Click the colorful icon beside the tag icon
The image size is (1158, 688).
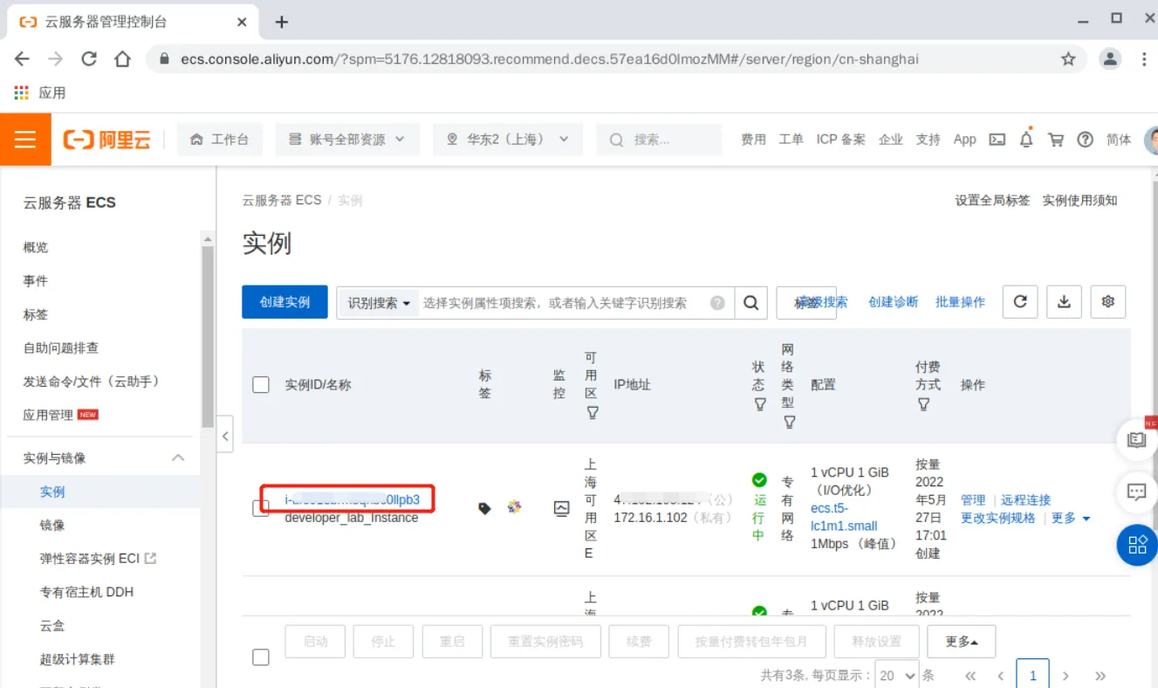click(514, 507)
